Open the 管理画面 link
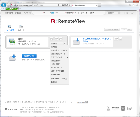This screenshot has width=140, height=117. 18,13
